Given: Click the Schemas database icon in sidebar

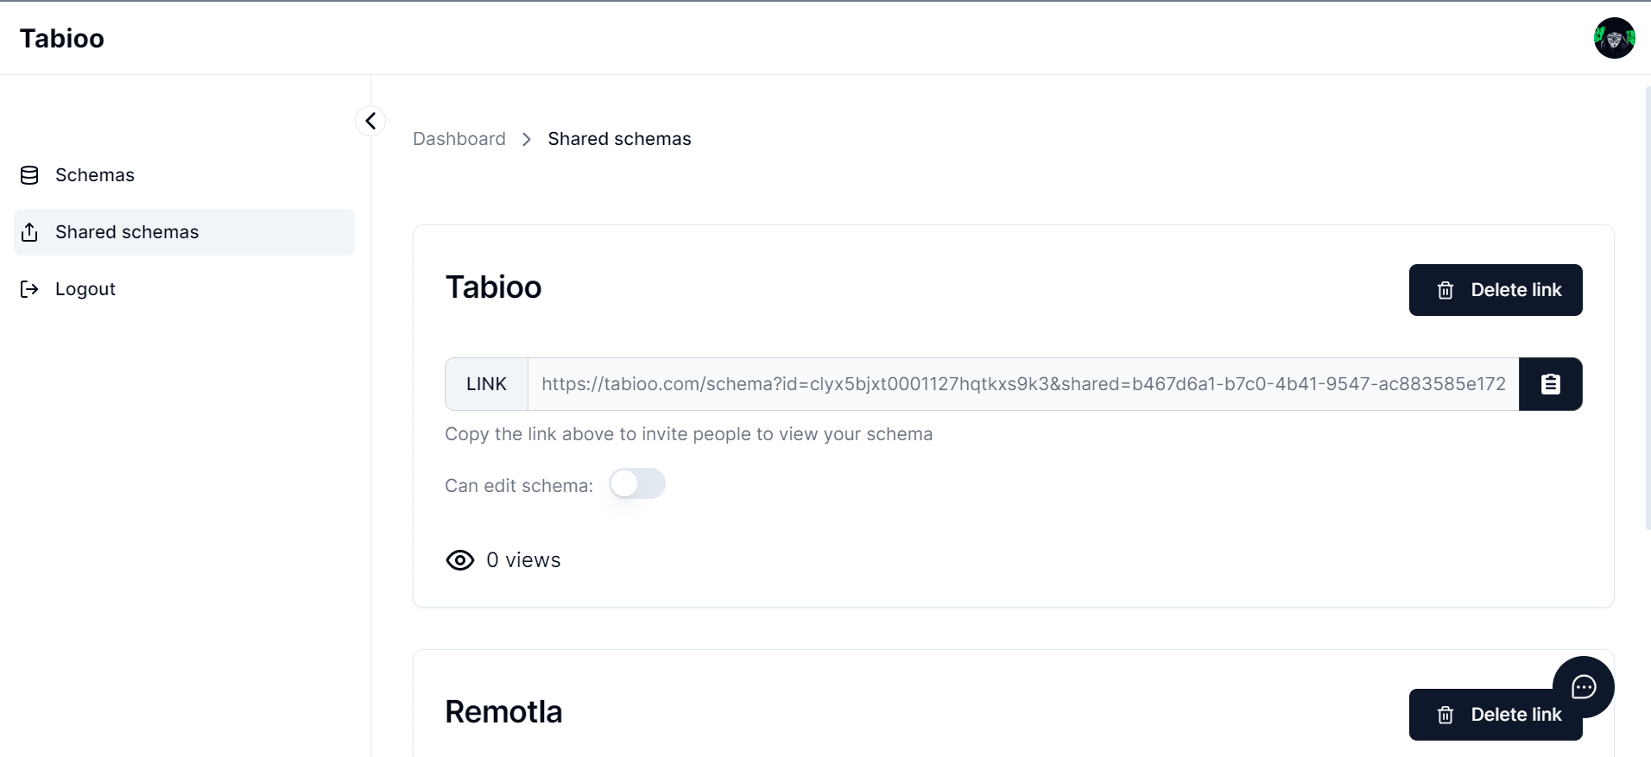Looking at the screenshot, I should (29, 175).
